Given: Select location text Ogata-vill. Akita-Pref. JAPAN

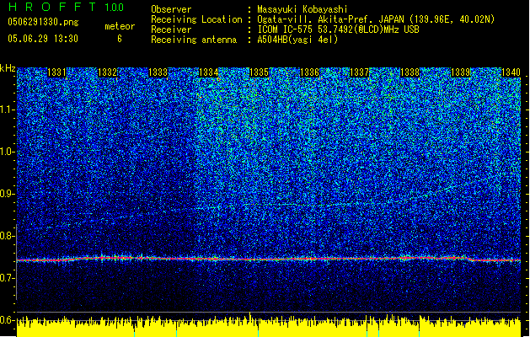Looking at the screenshot, I should (330, 19).
